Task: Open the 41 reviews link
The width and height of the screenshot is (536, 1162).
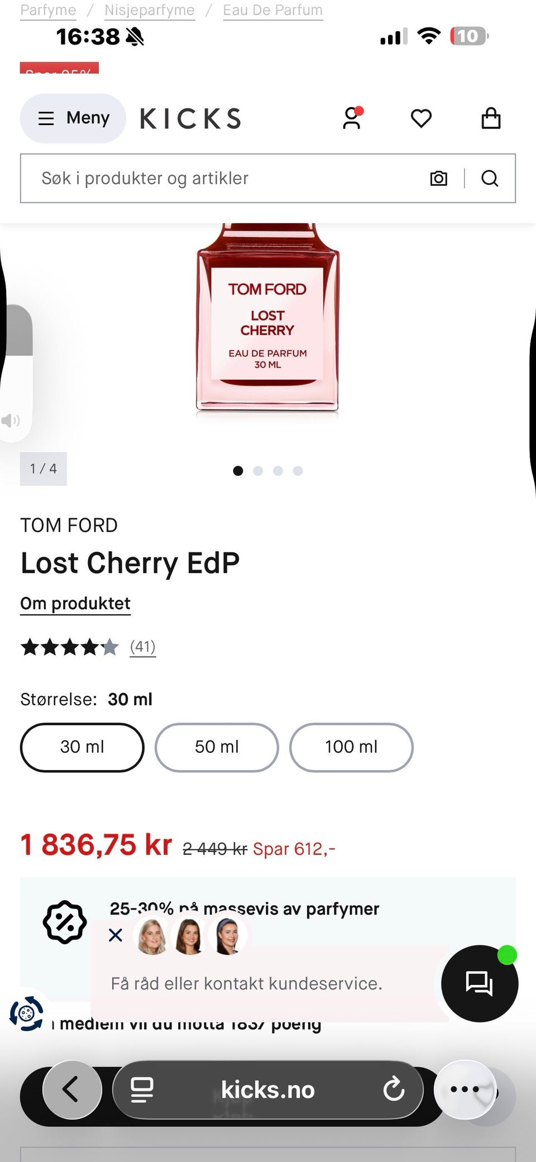Action: [x=143, y=647]
